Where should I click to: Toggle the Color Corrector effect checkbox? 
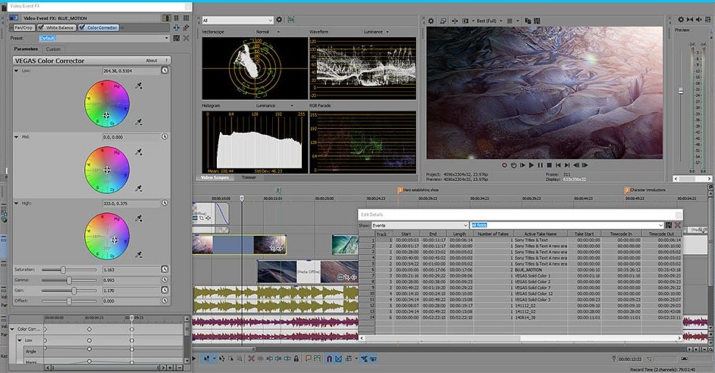(x=82, y=27)
